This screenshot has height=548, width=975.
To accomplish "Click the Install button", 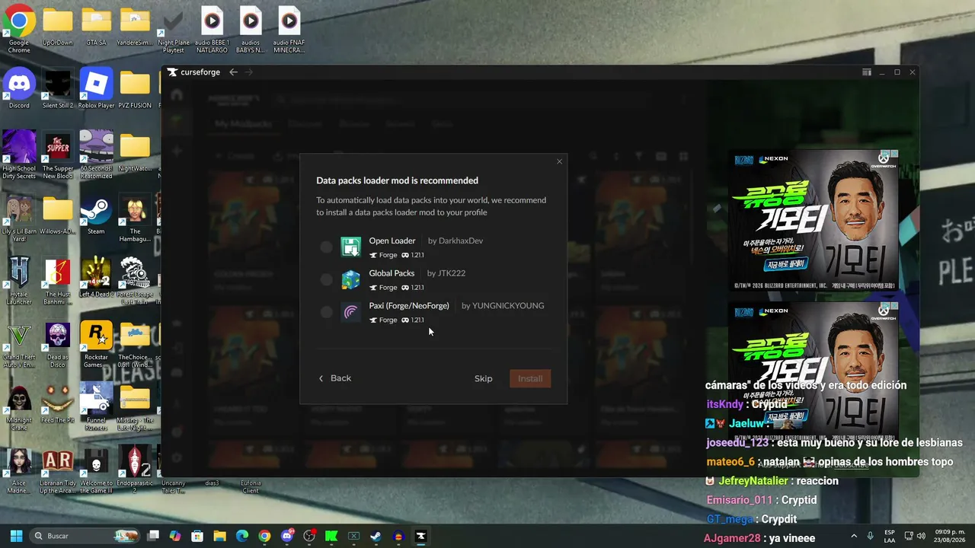I will pos(530,378).
